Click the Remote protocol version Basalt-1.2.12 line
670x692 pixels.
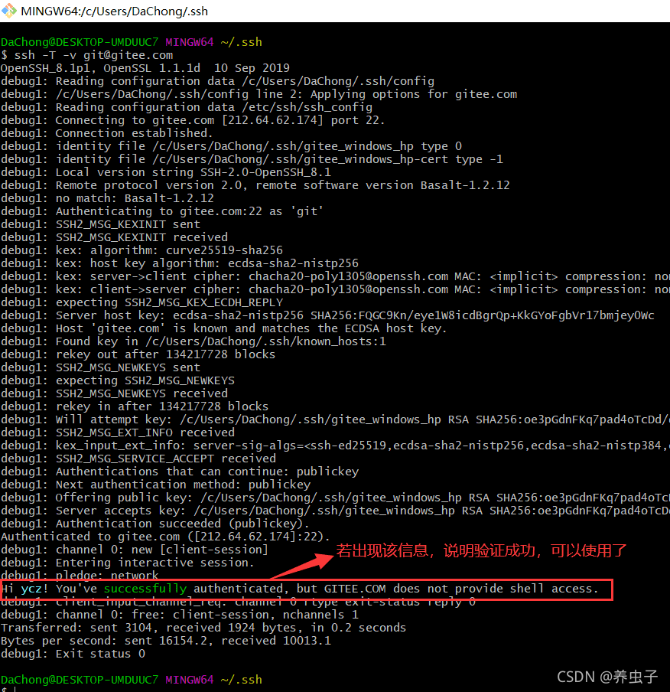click(x=255, y=185)
